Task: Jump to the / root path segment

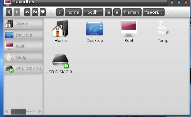Action: pos(60,12)
